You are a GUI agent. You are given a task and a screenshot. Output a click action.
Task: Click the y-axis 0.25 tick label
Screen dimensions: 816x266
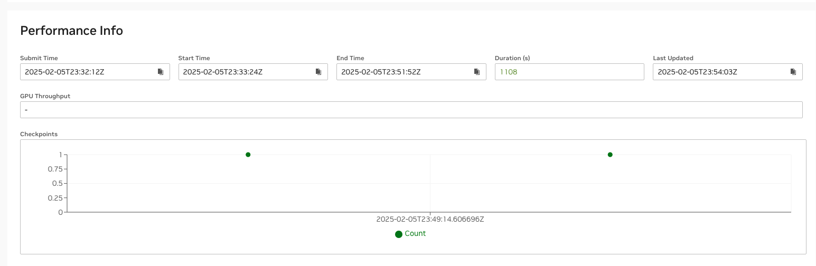(55, 198)
